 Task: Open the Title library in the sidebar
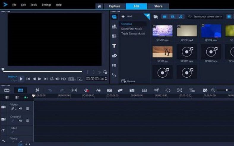[x=114, y=46]
